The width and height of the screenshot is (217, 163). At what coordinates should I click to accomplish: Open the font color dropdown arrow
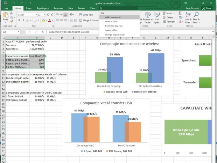(52, 21)
